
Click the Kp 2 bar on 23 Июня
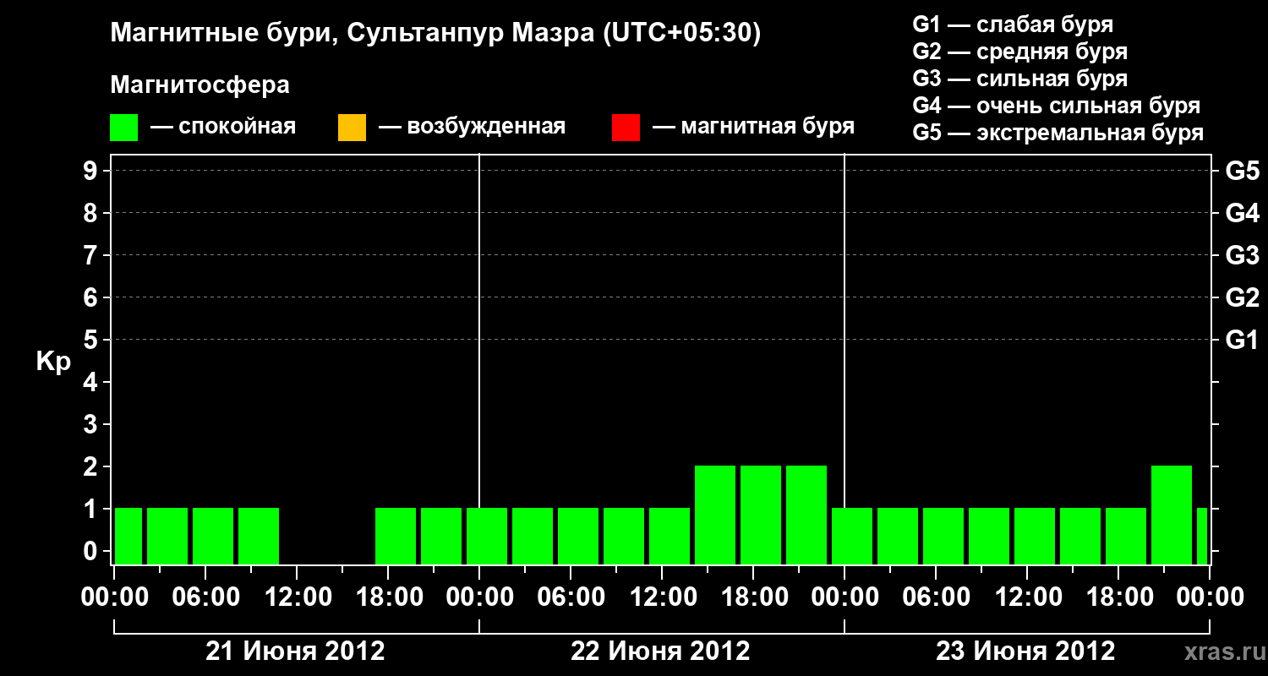pos(1172,515)
